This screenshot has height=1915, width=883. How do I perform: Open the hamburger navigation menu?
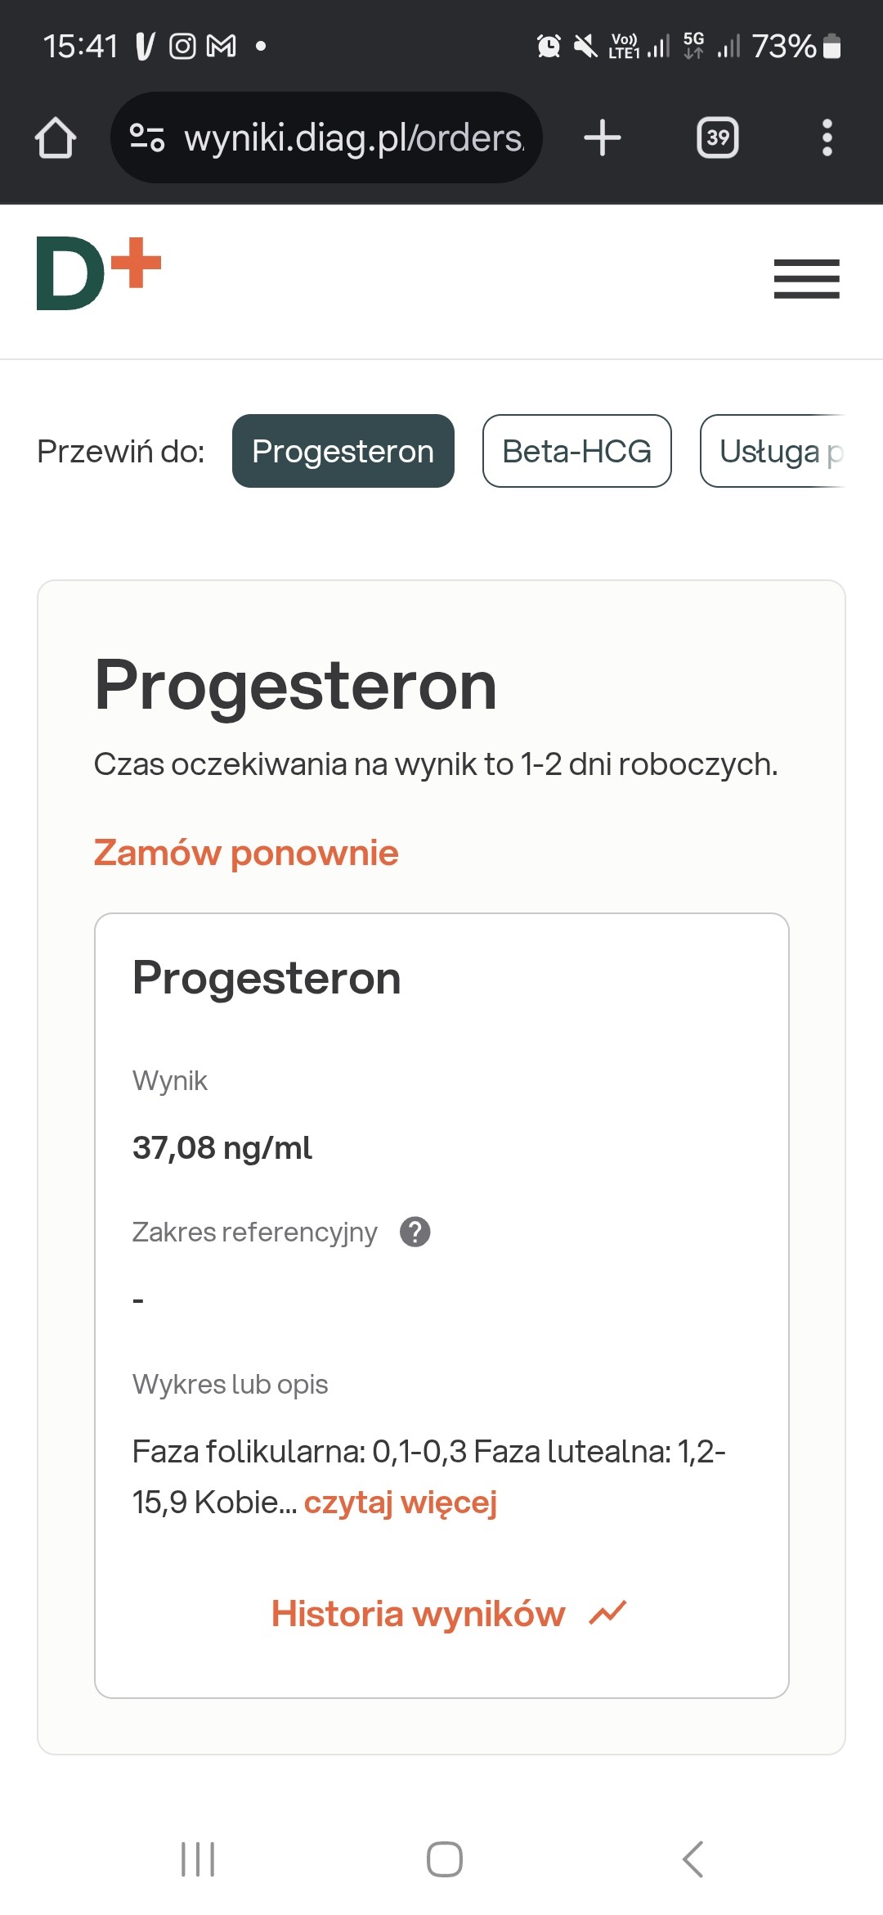tap(806, 279)
